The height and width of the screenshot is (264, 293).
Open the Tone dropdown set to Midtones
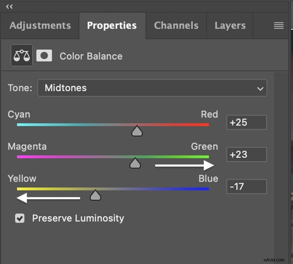pyautogui.click(x=152, y=88)
